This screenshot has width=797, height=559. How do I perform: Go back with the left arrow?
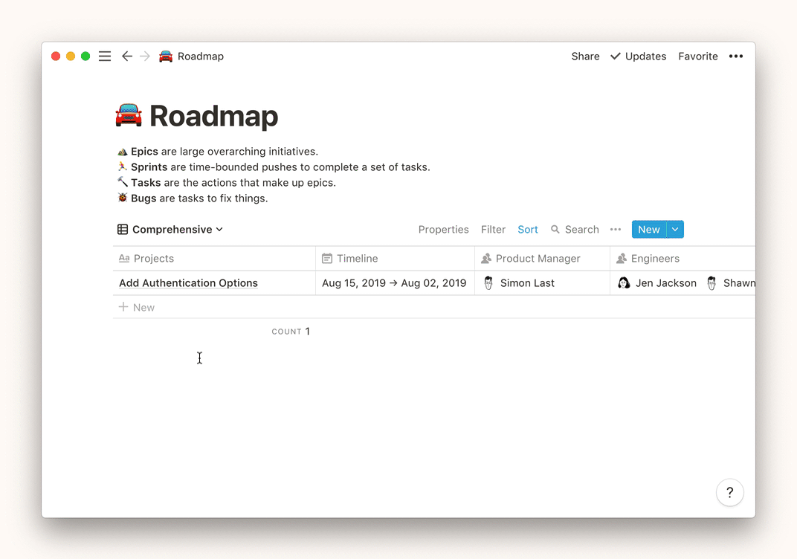(x=127, y=56)
